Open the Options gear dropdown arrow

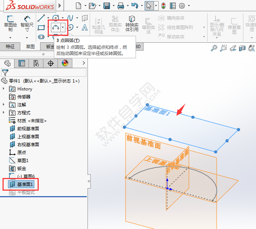[x=189, y=6]
